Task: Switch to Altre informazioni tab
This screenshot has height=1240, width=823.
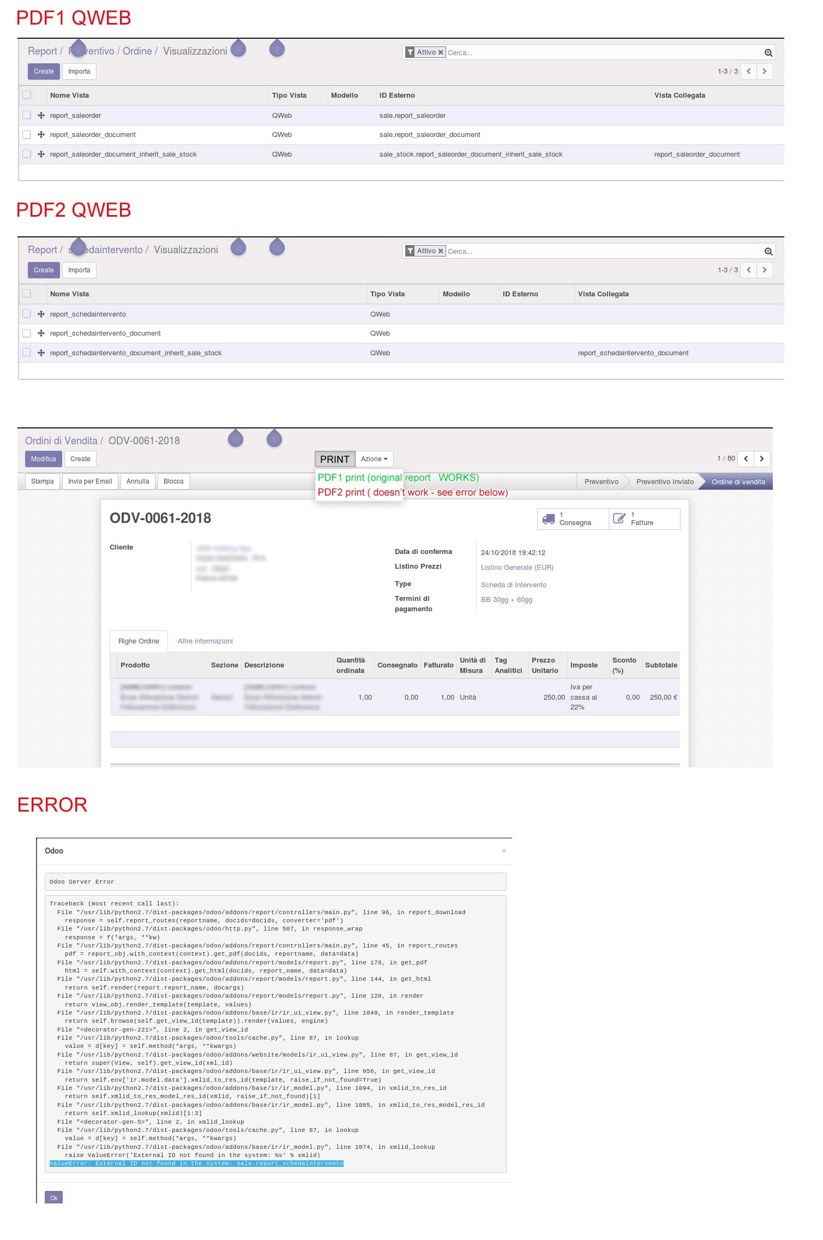Action: click(205, 641)
